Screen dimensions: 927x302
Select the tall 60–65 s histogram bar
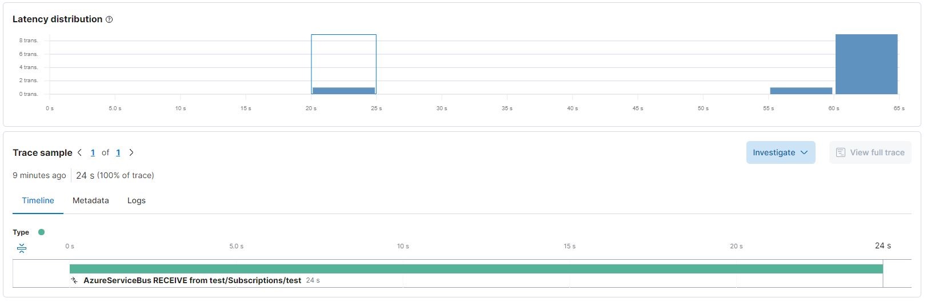tap(866, 64)
